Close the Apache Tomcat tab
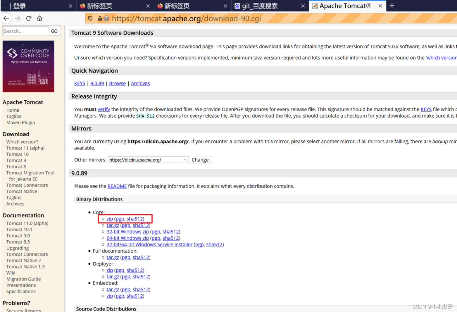 pyautogui.click(x=380, y=6)
